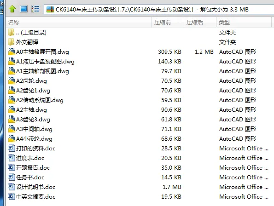Image resolution: width=274 pixels, height=206 pixels.
Task: Select file name 任务书.doc
Action: pos(30,177)
